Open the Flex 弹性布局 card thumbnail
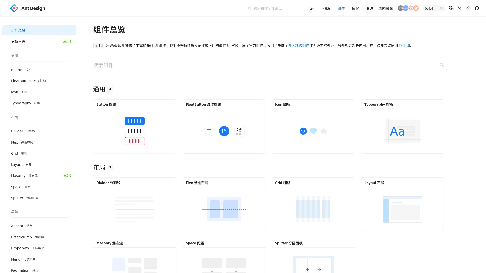Screen dimensions: 486x273 [x=224, y=209]
